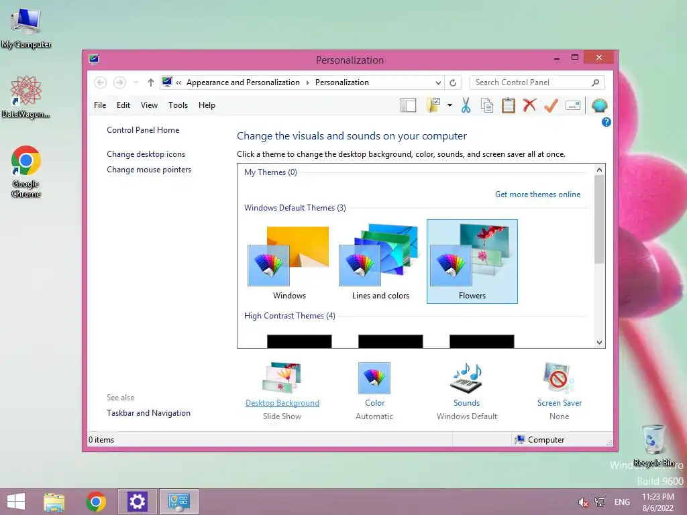687x515 pixels.
Task: Click the orange checkmark toolbar icon
Action: (551, 105)
